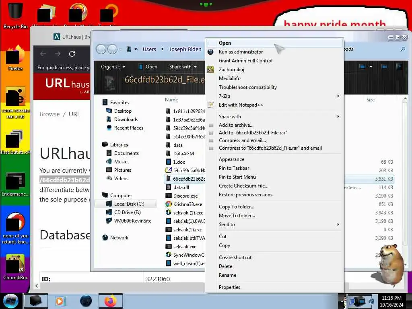Open the Share with toolbar dropdown
This screenshot has height=309, width=412.
(x=183, y=67)
